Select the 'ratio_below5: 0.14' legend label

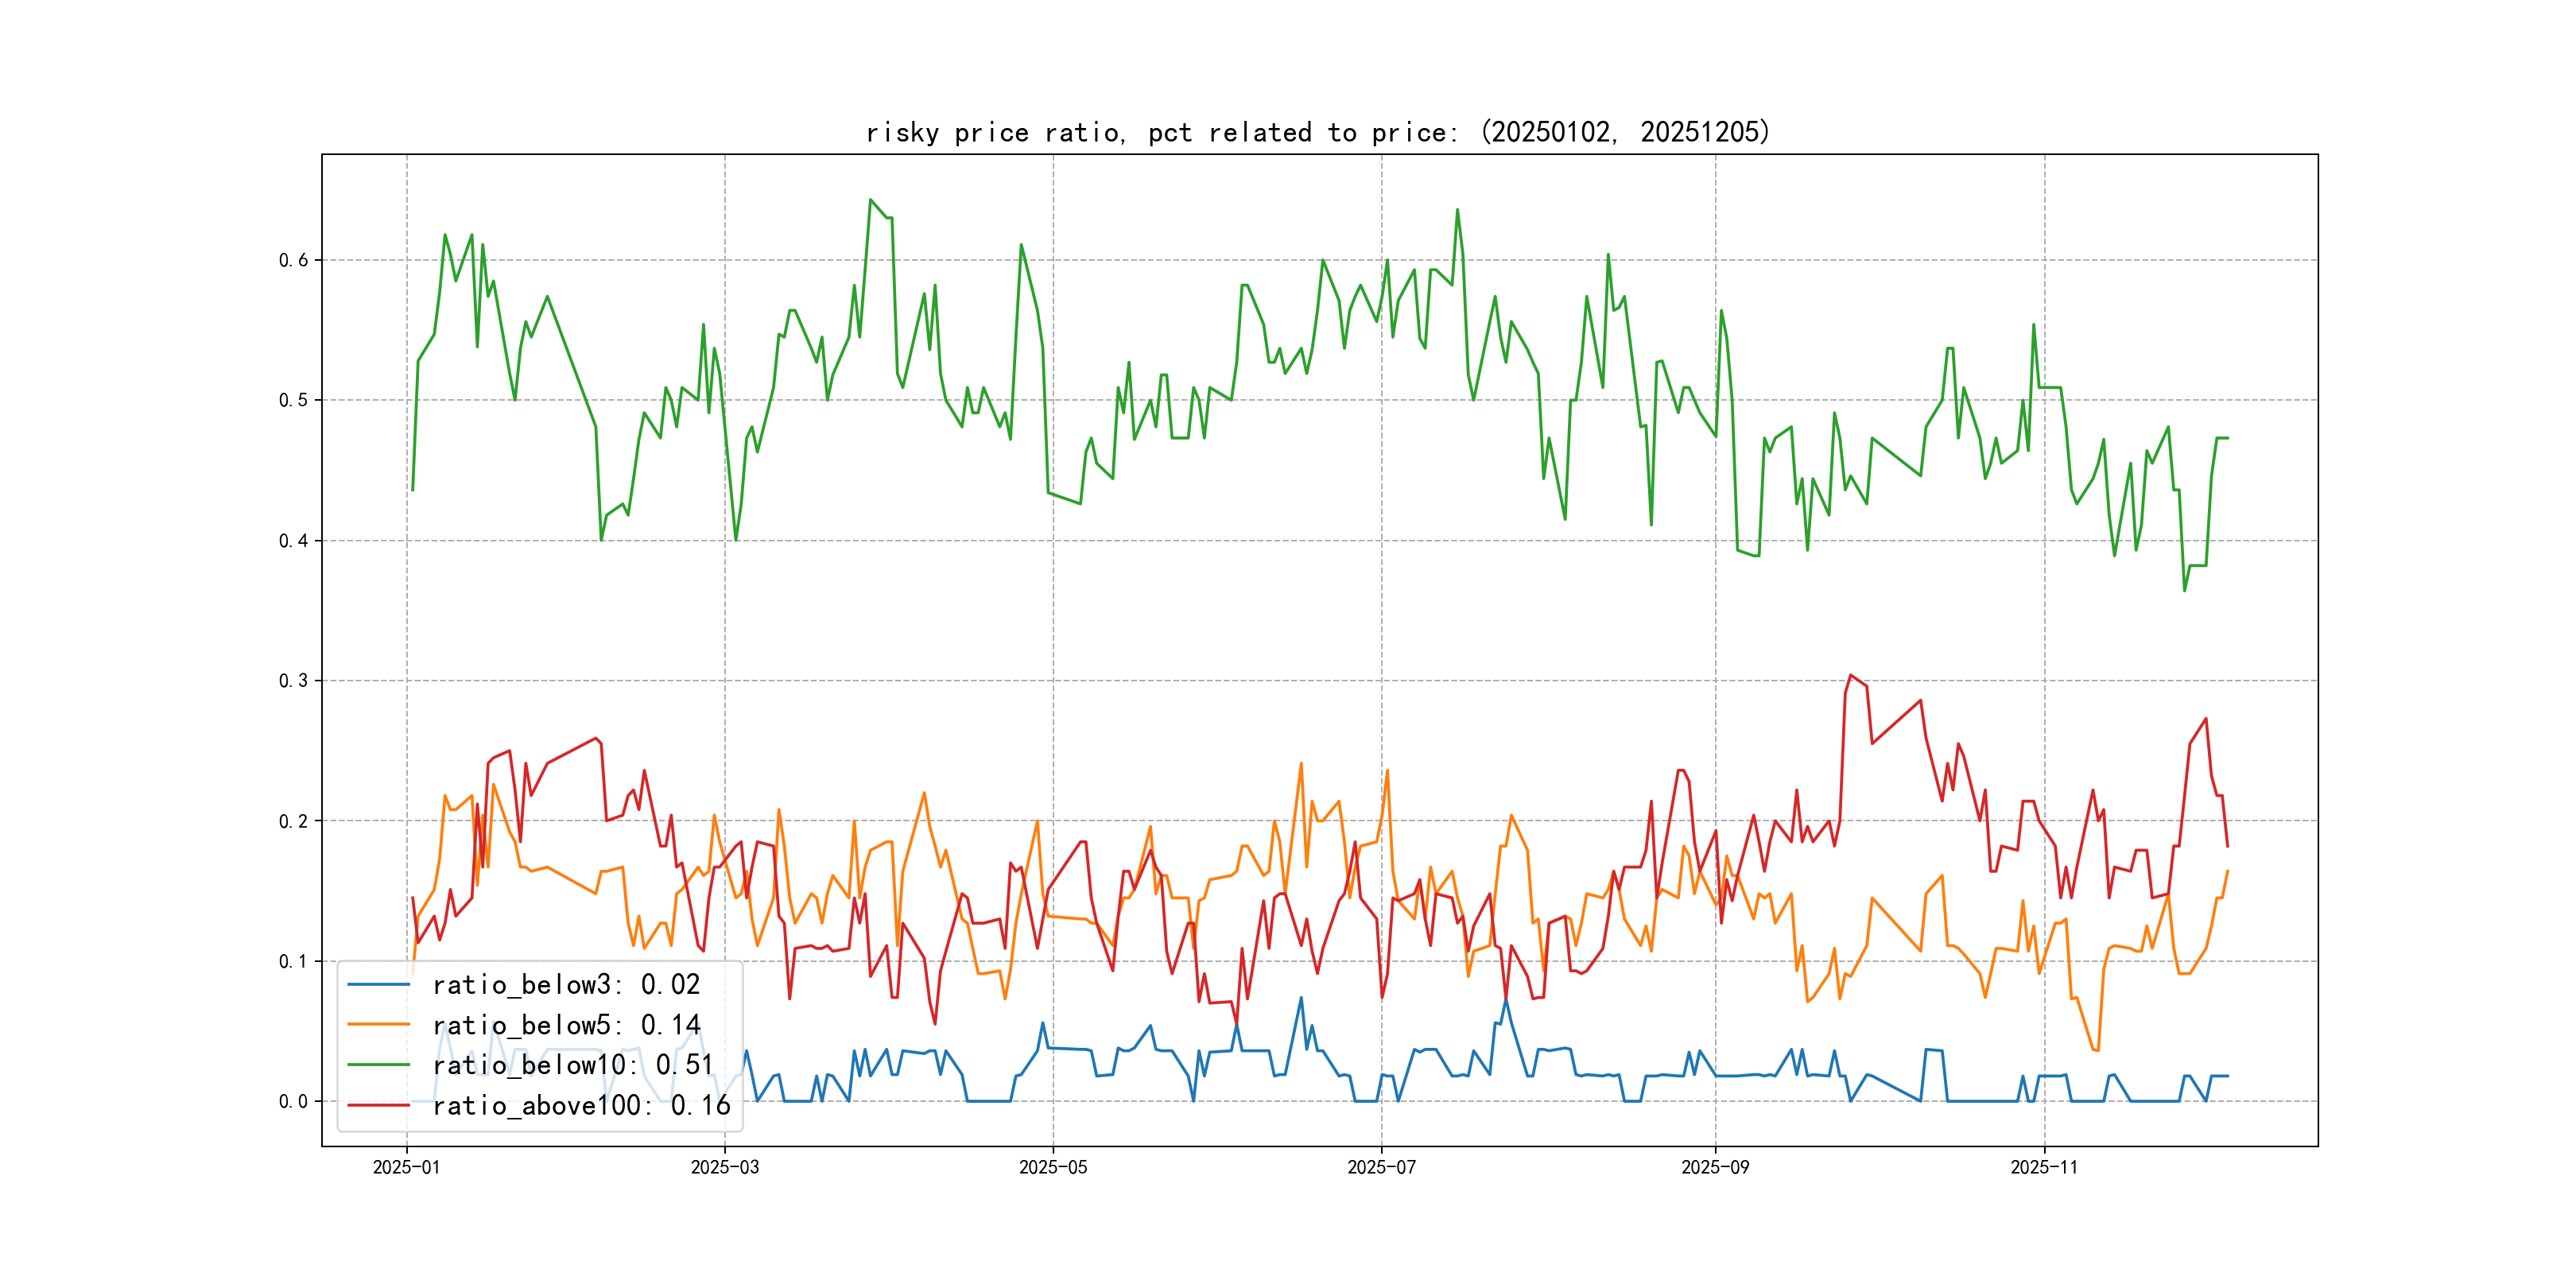(x=566, y=1025)
